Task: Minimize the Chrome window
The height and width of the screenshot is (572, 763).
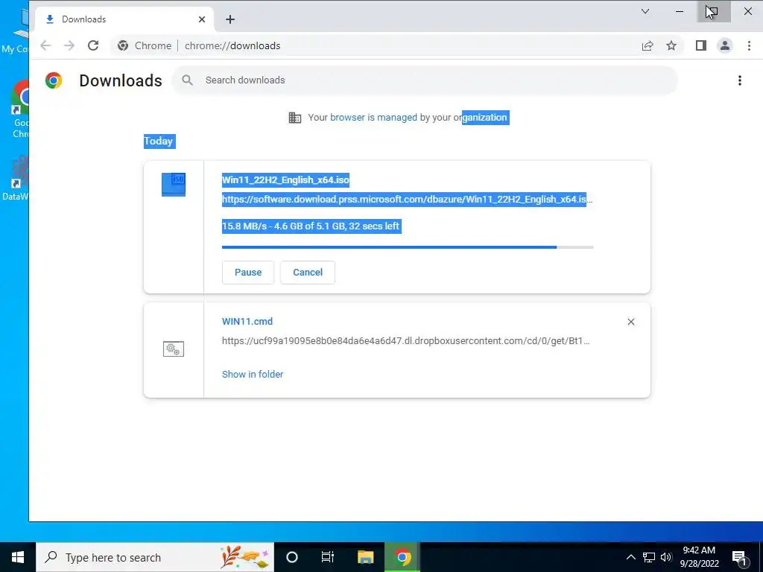Action: tap(680, 11)
